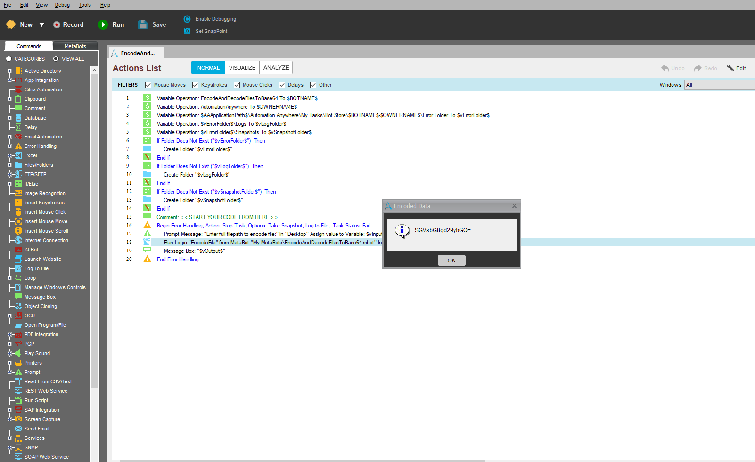The image size is (755, 462).
Task: Select the Screen Capture command icon
Action: pyautogui.click(x=18, y=419)
